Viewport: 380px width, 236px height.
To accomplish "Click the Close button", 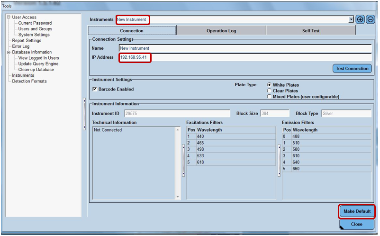I will [357, 224].
